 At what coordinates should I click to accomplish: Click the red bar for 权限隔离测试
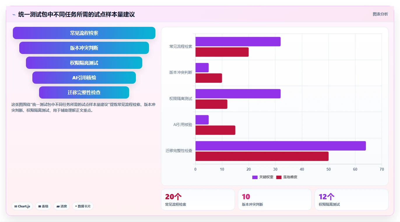pos(211,104)
